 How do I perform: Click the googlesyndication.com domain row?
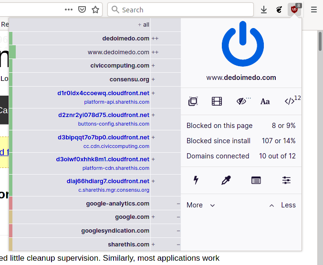115,231
